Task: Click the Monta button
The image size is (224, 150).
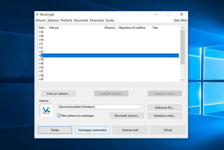Action: tap(55, 130)
